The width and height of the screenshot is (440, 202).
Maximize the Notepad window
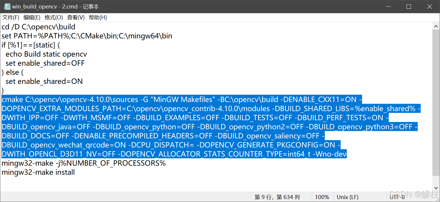409,6
